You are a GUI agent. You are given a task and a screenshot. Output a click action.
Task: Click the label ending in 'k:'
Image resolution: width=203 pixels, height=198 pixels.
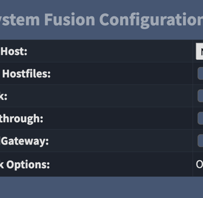pyautogui.click(x=4, y=96)
